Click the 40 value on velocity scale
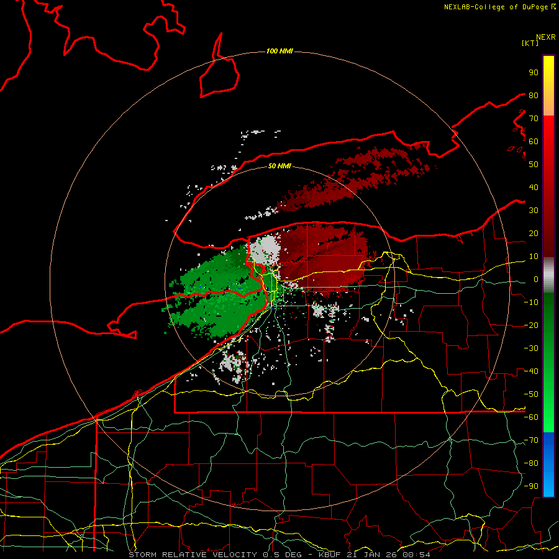This screenshot has width=559, height=559. click(534, 188)
